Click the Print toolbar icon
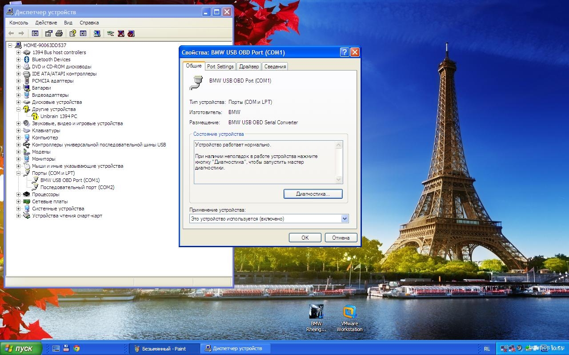Viewport: 569px width, 355px height. click(x=60, y=33)
